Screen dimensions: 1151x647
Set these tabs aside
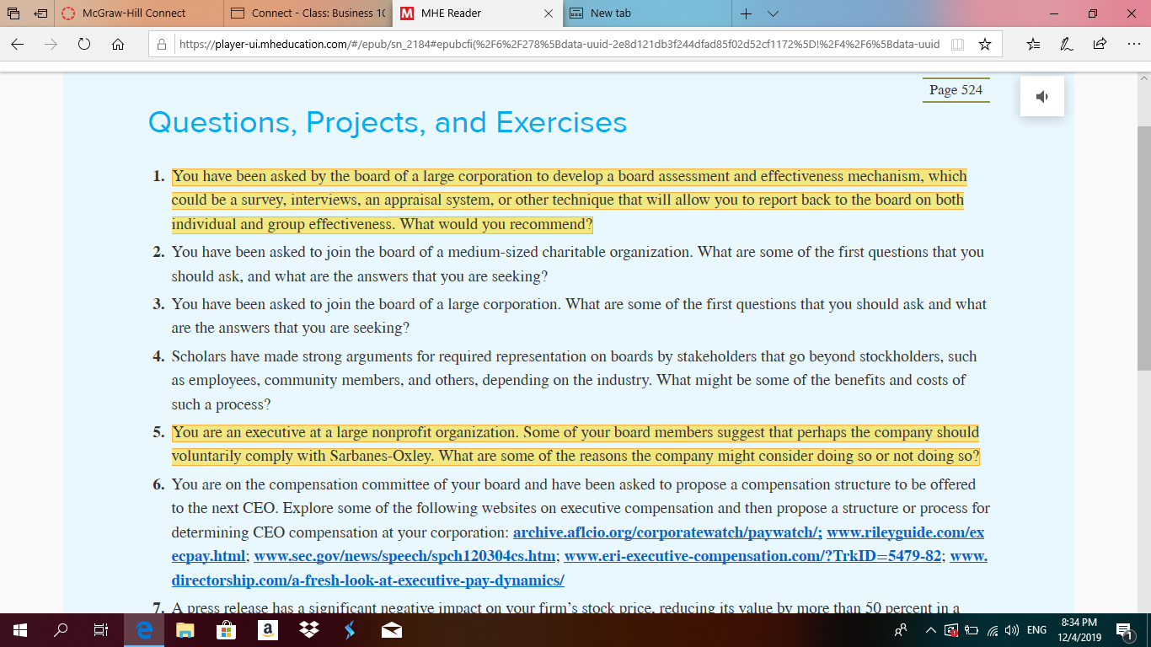pyautogui.click(x=40, y=13)
